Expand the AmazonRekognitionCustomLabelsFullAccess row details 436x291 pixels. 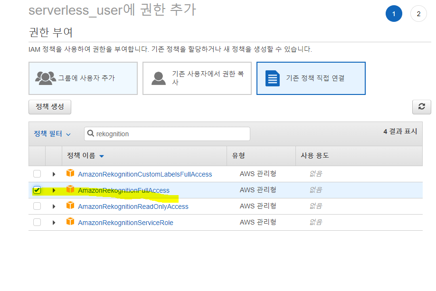click(54, 174)
